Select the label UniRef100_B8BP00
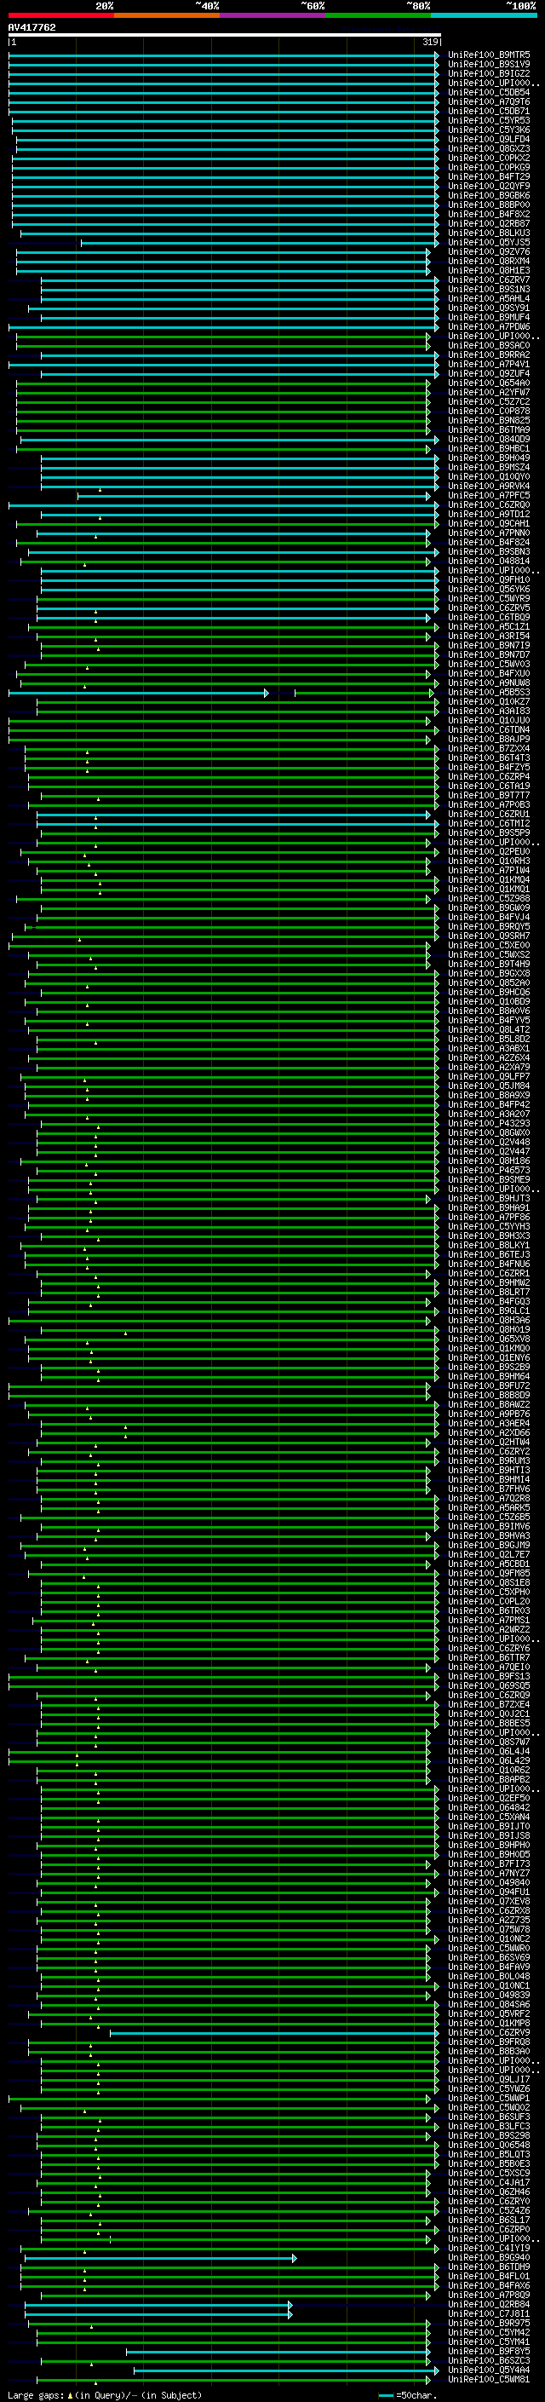The height and width of the screenshot is (2402, 545). [489, 205]
